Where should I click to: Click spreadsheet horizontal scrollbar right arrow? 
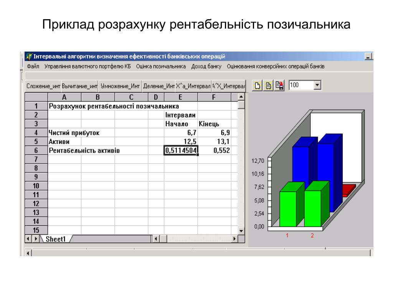click(x=234, y=239)
